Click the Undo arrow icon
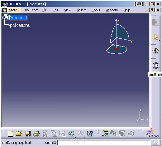Image resolution: width=162 pixels, height=147 pixels. 71,133
